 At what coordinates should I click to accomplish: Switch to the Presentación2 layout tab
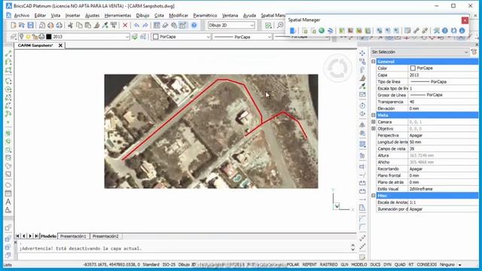tap(105, 236)
